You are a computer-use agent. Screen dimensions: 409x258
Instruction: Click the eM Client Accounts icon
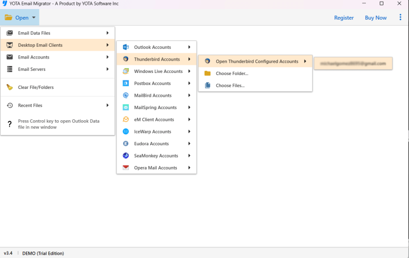[126, 120]
